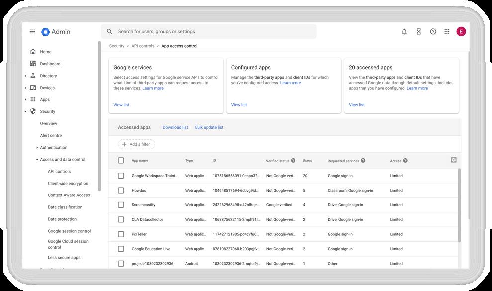This screenshot has height=291, width=492.
Task: Expand the Directory section arrow
Action: point(25,76)
